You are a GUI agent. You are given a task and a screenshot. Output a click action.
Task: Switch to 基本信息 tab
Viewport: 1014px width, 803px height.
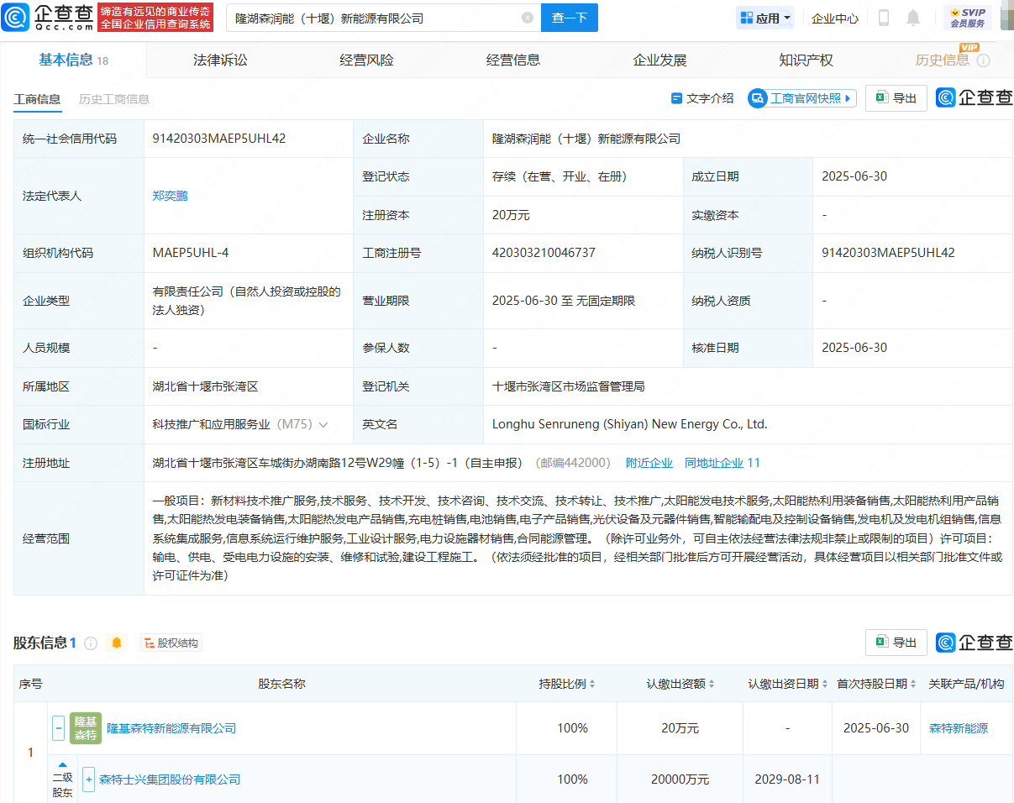(74, 60)
